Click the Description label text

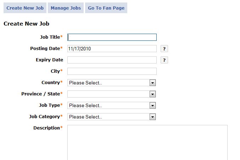coord(46,128)
